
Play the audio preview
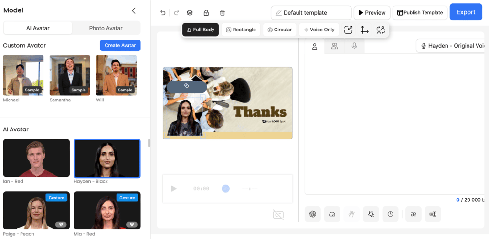[x=174, y=189]
